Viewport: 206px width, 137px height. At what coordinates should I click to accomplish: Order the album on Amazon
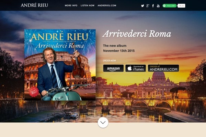coord(113,68)
